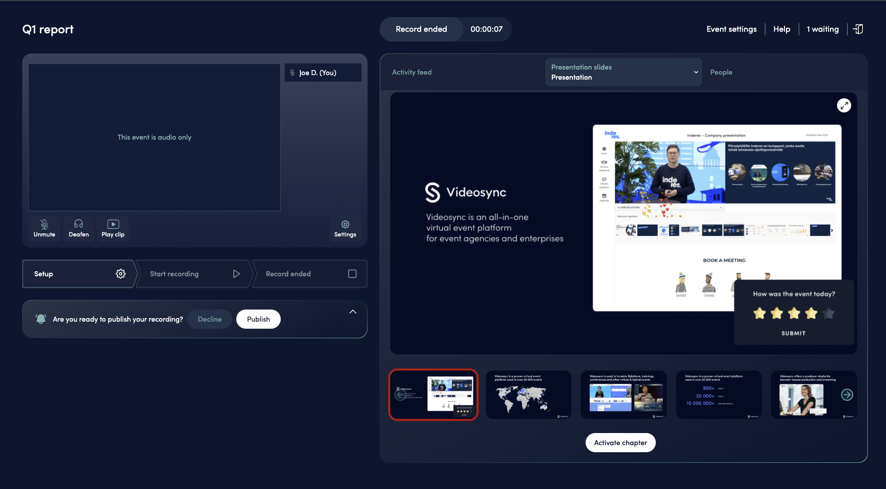Click the Record ended status pill
Image resolution: width=886 pixels, height=489 pixels.
coord(422,29)
